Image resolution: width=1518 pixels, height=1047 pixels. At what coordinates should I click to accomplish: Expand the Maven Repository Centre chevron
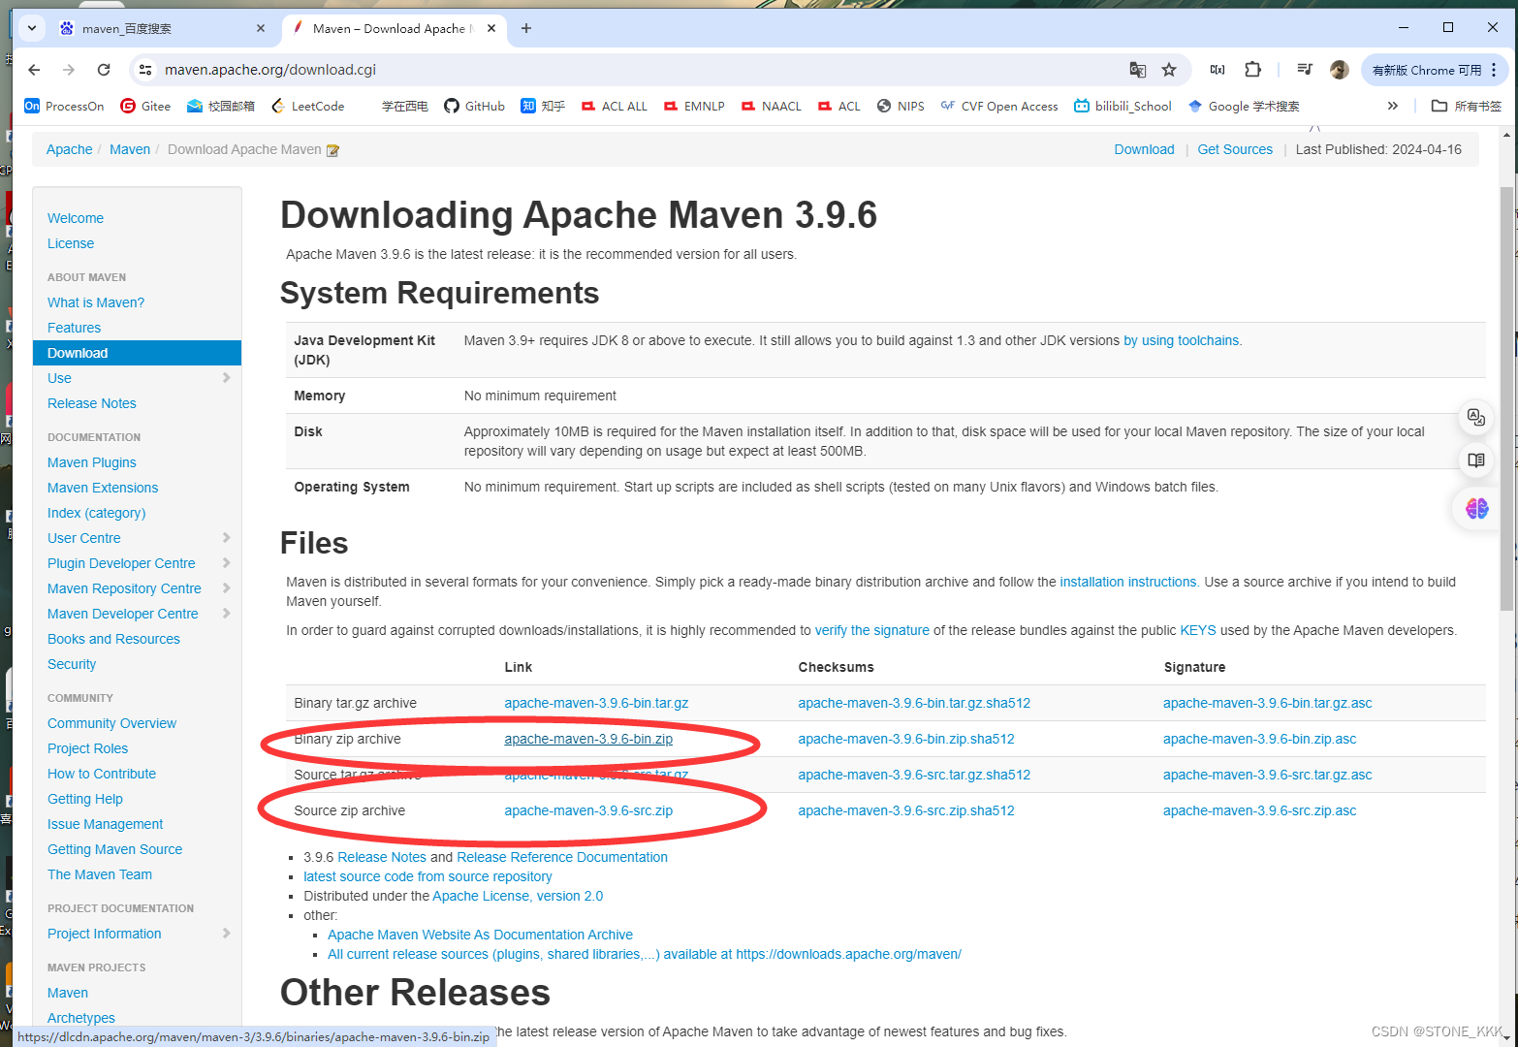click(x=226, y=587)
